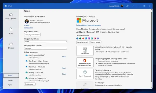Open Pokaż dodatkowe informacje licencyjne link

coord(89,25)
